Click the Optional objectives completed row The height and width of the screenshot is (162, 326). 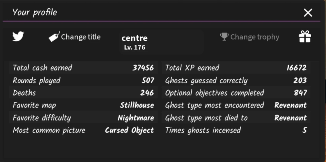[236, 93]
